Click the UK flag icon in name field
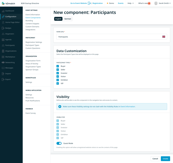 point(164,37)
